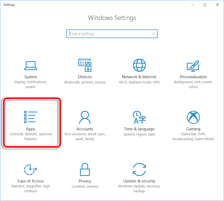Open the Personalization paintbrush icon
This screenshot has height=201, width=224.
(x=193, y=66)
